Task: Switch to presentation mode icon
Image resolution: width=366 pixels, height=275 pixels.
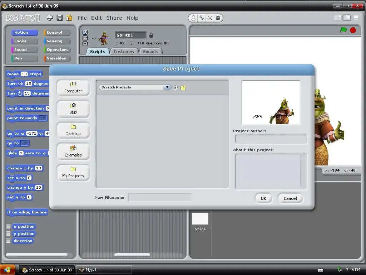Action: coord(356,18)
